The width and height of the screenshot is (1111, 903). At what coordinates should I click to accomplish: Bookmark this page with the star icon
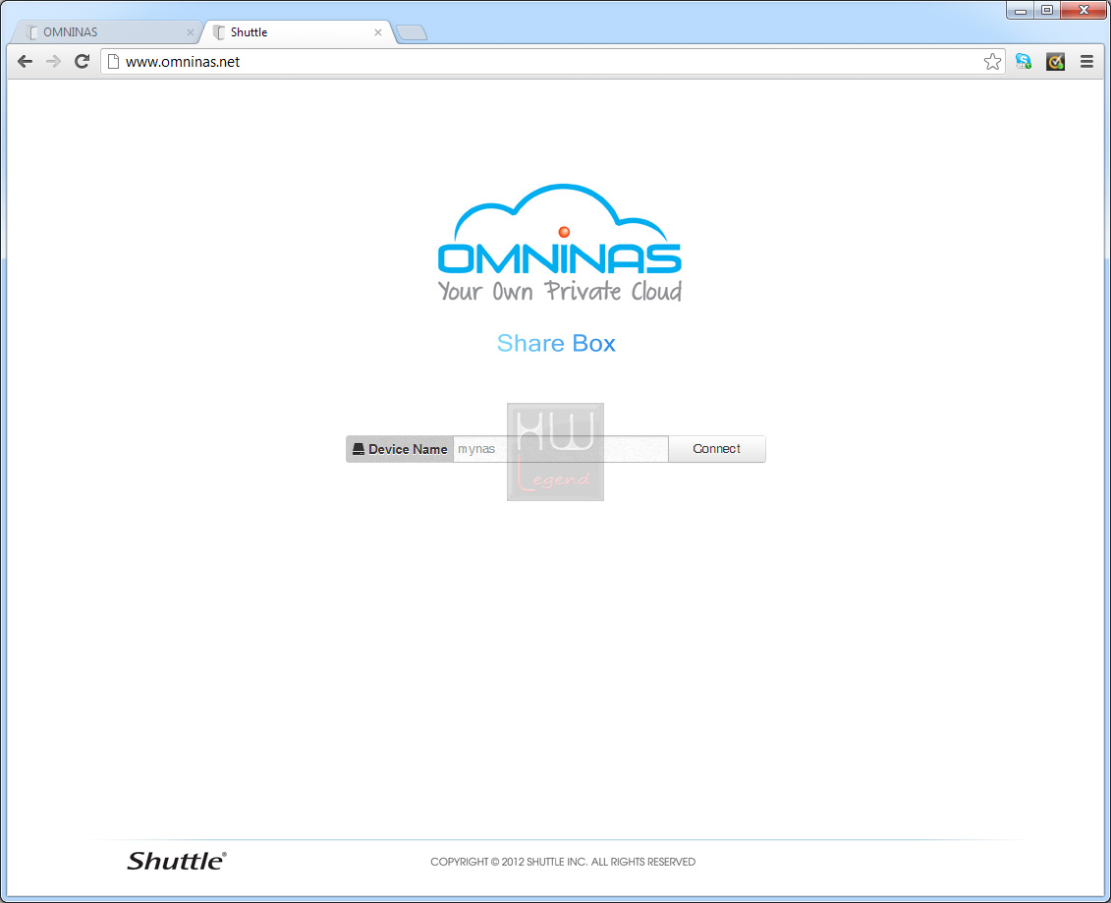pyautogui.click(x=992, y=62)
